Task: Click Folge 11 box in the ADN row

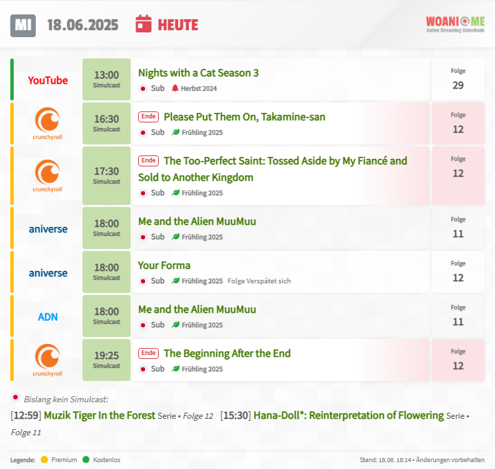Action: point(458,316)
